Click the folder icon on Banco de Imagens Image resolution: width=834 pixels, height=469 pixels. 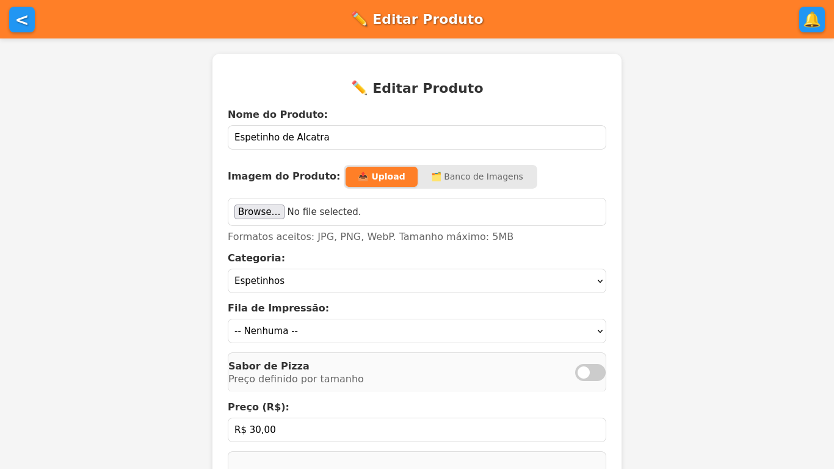point(437,176)
